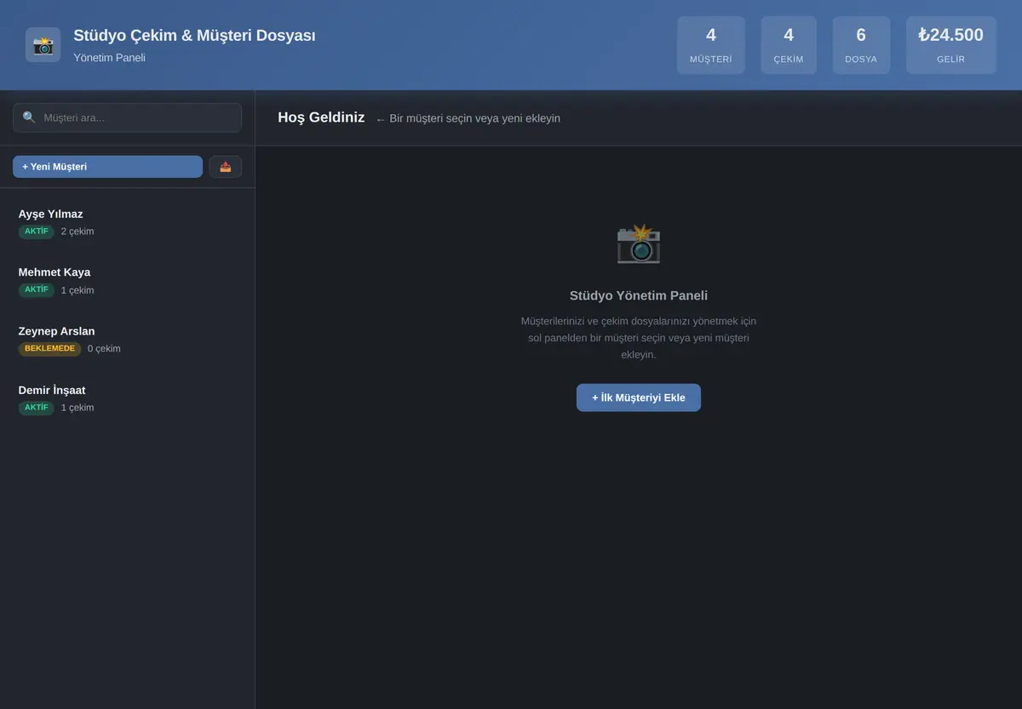Click the export icon button beside Yeni Müşteri
Image resolution: width=1022 pixels, height=709 pixels.
pos(226,167)
